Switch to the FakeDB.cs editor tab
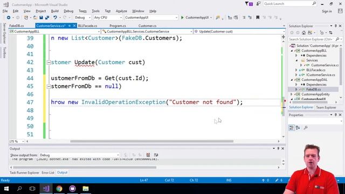345x194 pixels. click(17, 26)
